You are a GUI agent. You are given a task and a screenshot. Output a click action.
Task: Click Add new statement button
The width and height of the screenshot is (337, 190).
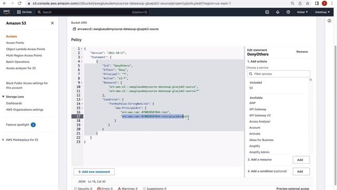[x=94, y=172]
